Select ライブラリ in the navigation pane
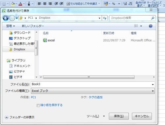 (x=16, y=61)
